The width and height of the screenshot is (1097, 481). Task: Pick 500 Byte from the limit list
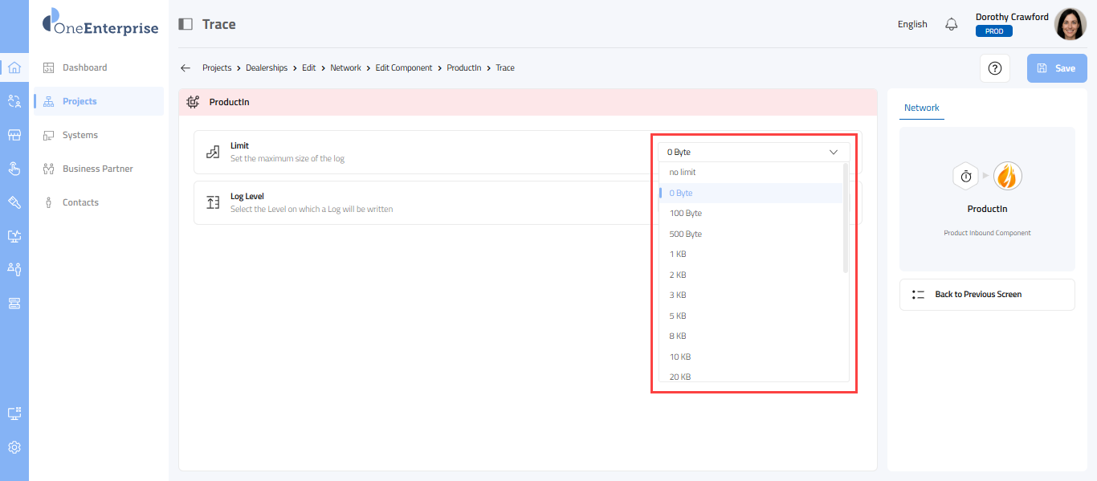tap(685, 234)
